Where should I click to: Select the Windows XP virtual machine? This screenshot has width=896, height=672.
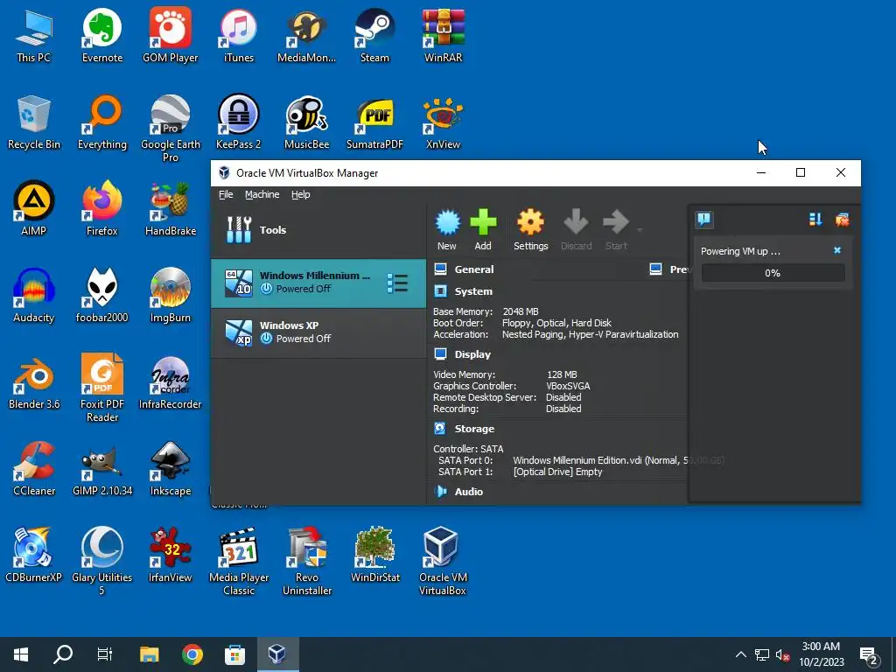click(x=318, y=332)
